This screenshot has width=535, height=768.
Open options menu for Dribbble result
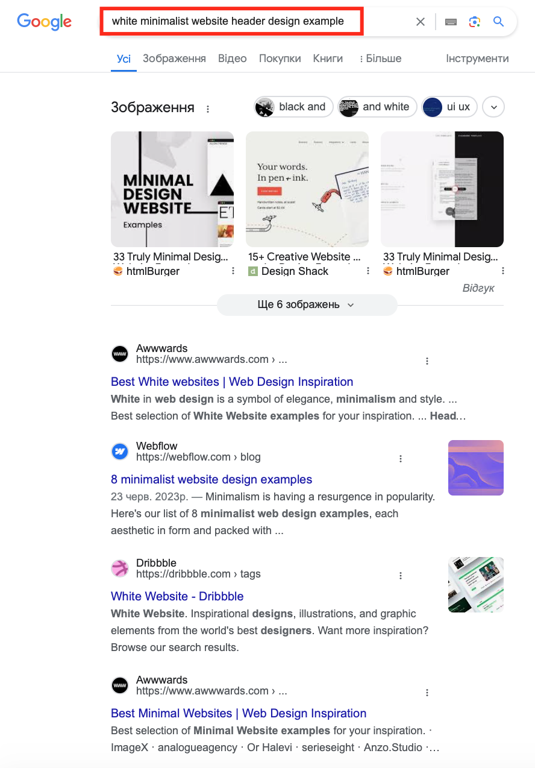[x=401, y=576]
